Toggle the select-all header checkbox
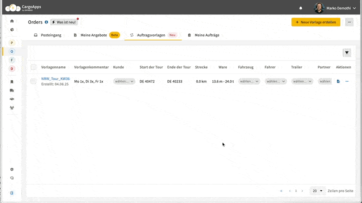 tap(33, 67)
